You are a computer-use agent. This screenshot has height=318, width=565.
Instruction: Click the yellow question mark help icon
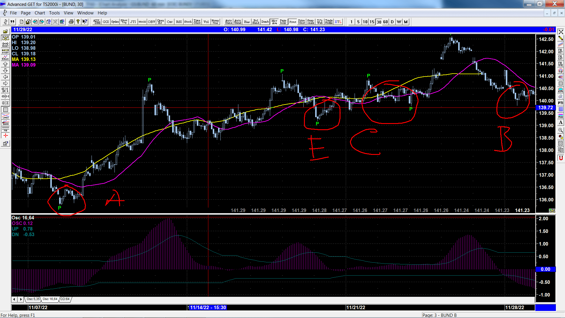[78, 22]
